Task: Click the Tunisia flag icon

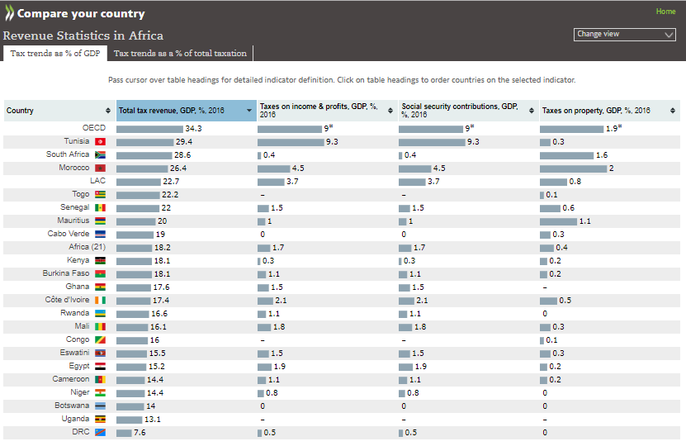Action: [100, 142]
